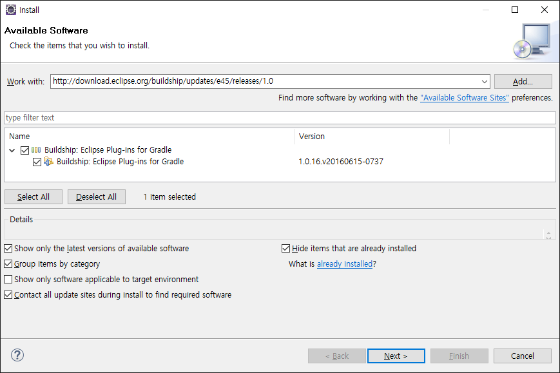Click the Install icon in the title bar
This screenshot has height=373, width=560.
(9, 10)
